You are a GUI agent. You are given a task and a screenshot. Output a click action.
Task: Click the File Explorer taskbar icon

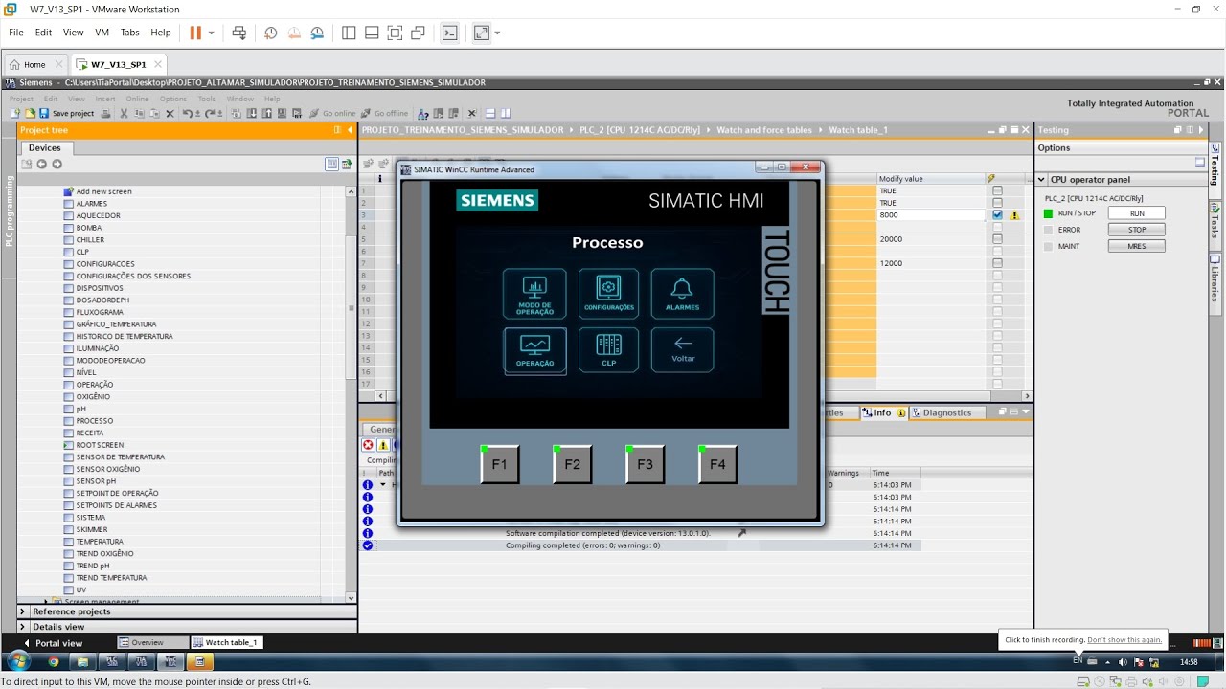click(82, 661)
